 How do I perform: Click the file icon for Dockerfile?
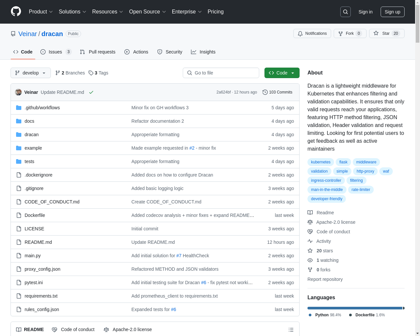(x=19, y=215)
